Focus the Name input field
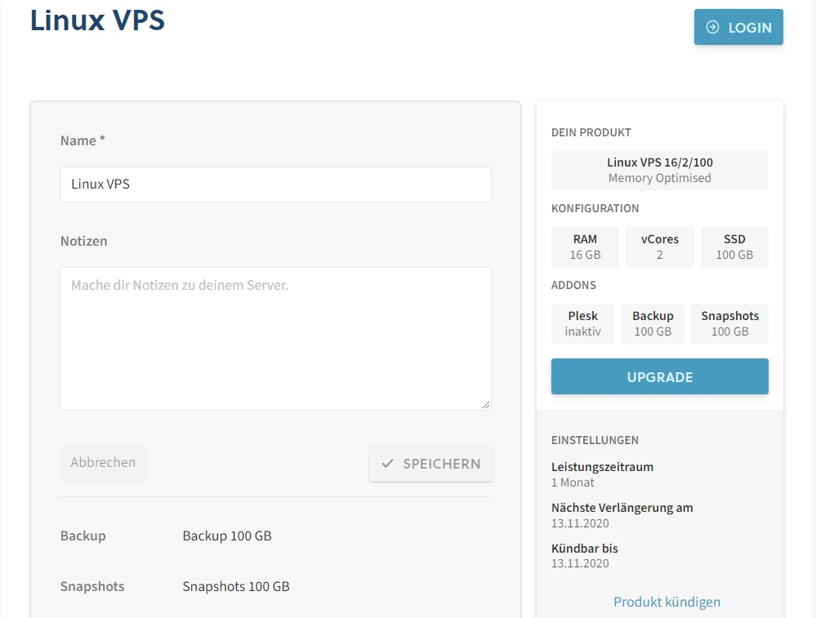816x618 pixels. (275, 185)
